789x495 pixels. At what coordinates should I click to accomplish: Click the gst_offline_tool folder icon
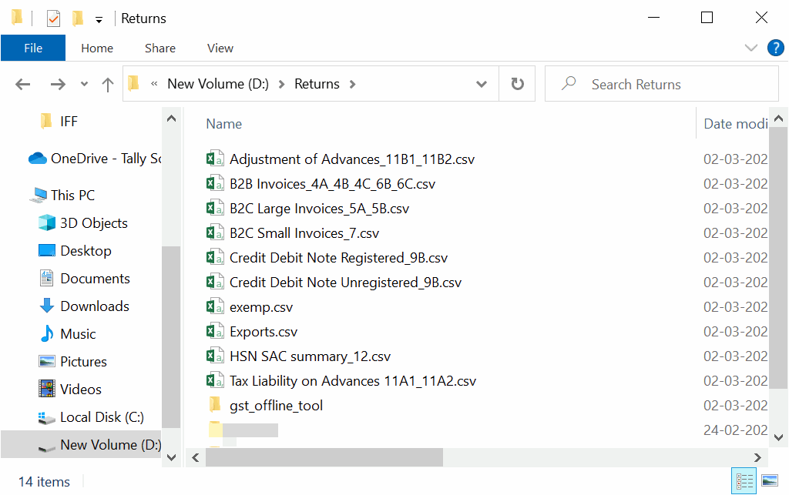(x=215, y=405)
